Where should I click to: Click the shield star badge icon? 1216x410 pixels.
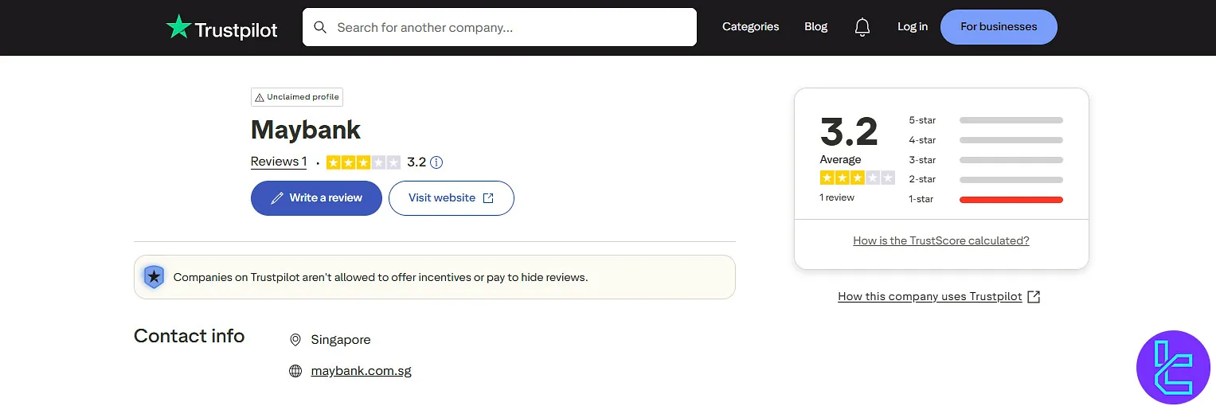click(153, 277)
